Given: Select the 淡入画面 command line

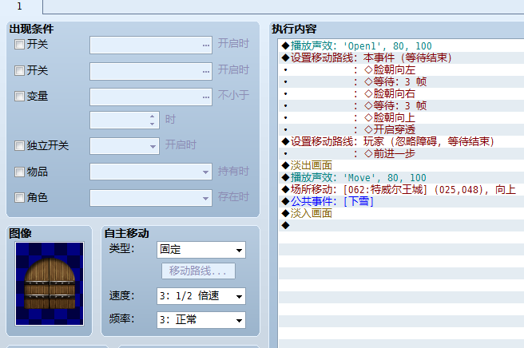Looking at the screenshot, I should (401, 213).
